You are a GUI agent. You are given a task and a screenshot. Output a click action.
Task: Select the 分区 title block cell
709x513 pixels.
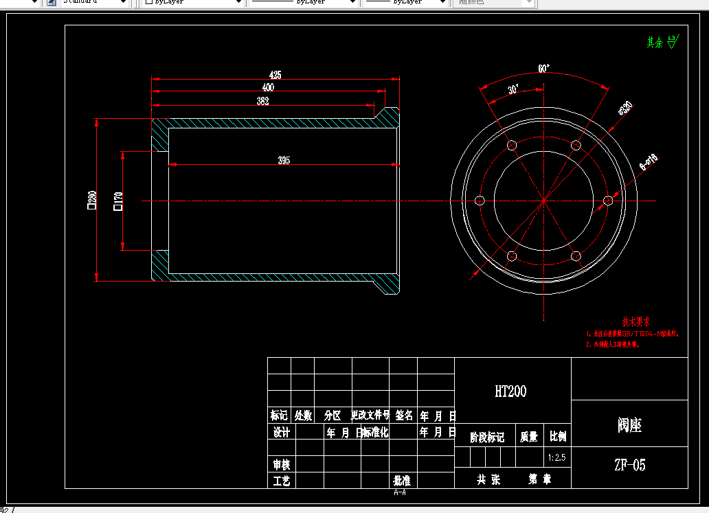pyautogui.click(x=333, y=415)
